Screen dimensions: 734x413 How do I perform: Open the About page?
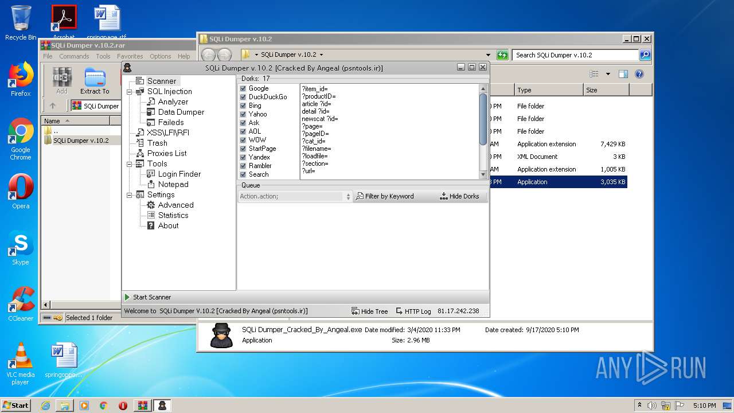169,225
